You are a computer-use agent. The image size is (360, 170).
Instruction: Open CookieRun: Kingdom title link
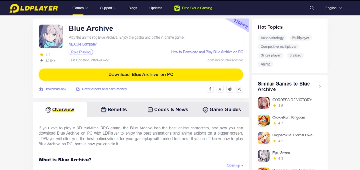(x=289, y=118)
